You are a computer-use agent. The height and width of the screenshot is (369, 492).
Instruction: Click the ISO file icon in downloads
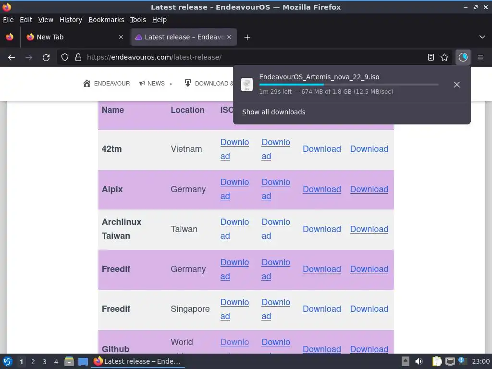tap(247, 85)
